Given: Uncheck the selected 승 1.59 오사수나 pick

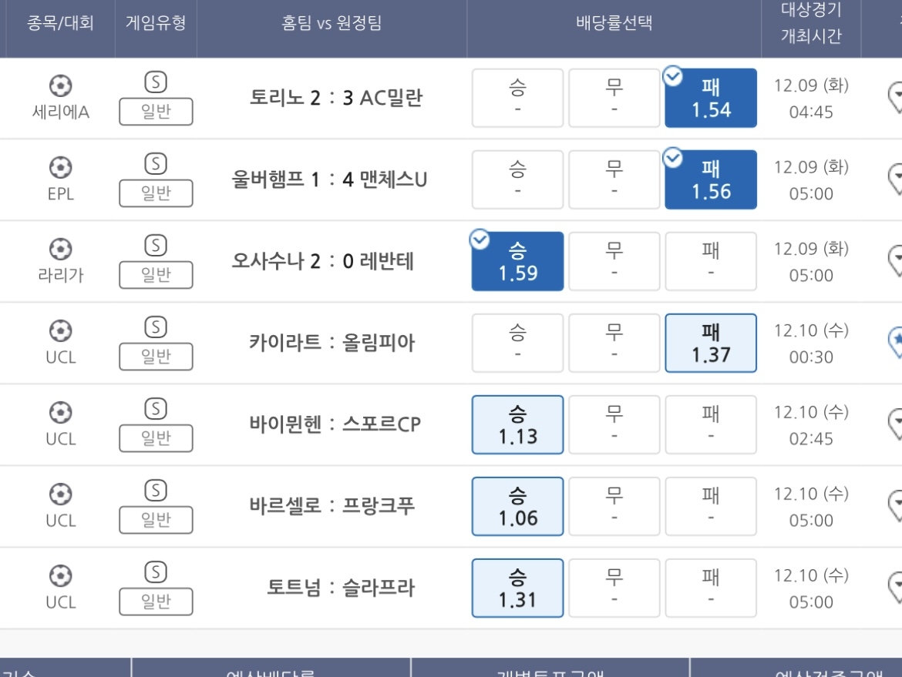Looking at the screenshot, I should coord(517,261).
